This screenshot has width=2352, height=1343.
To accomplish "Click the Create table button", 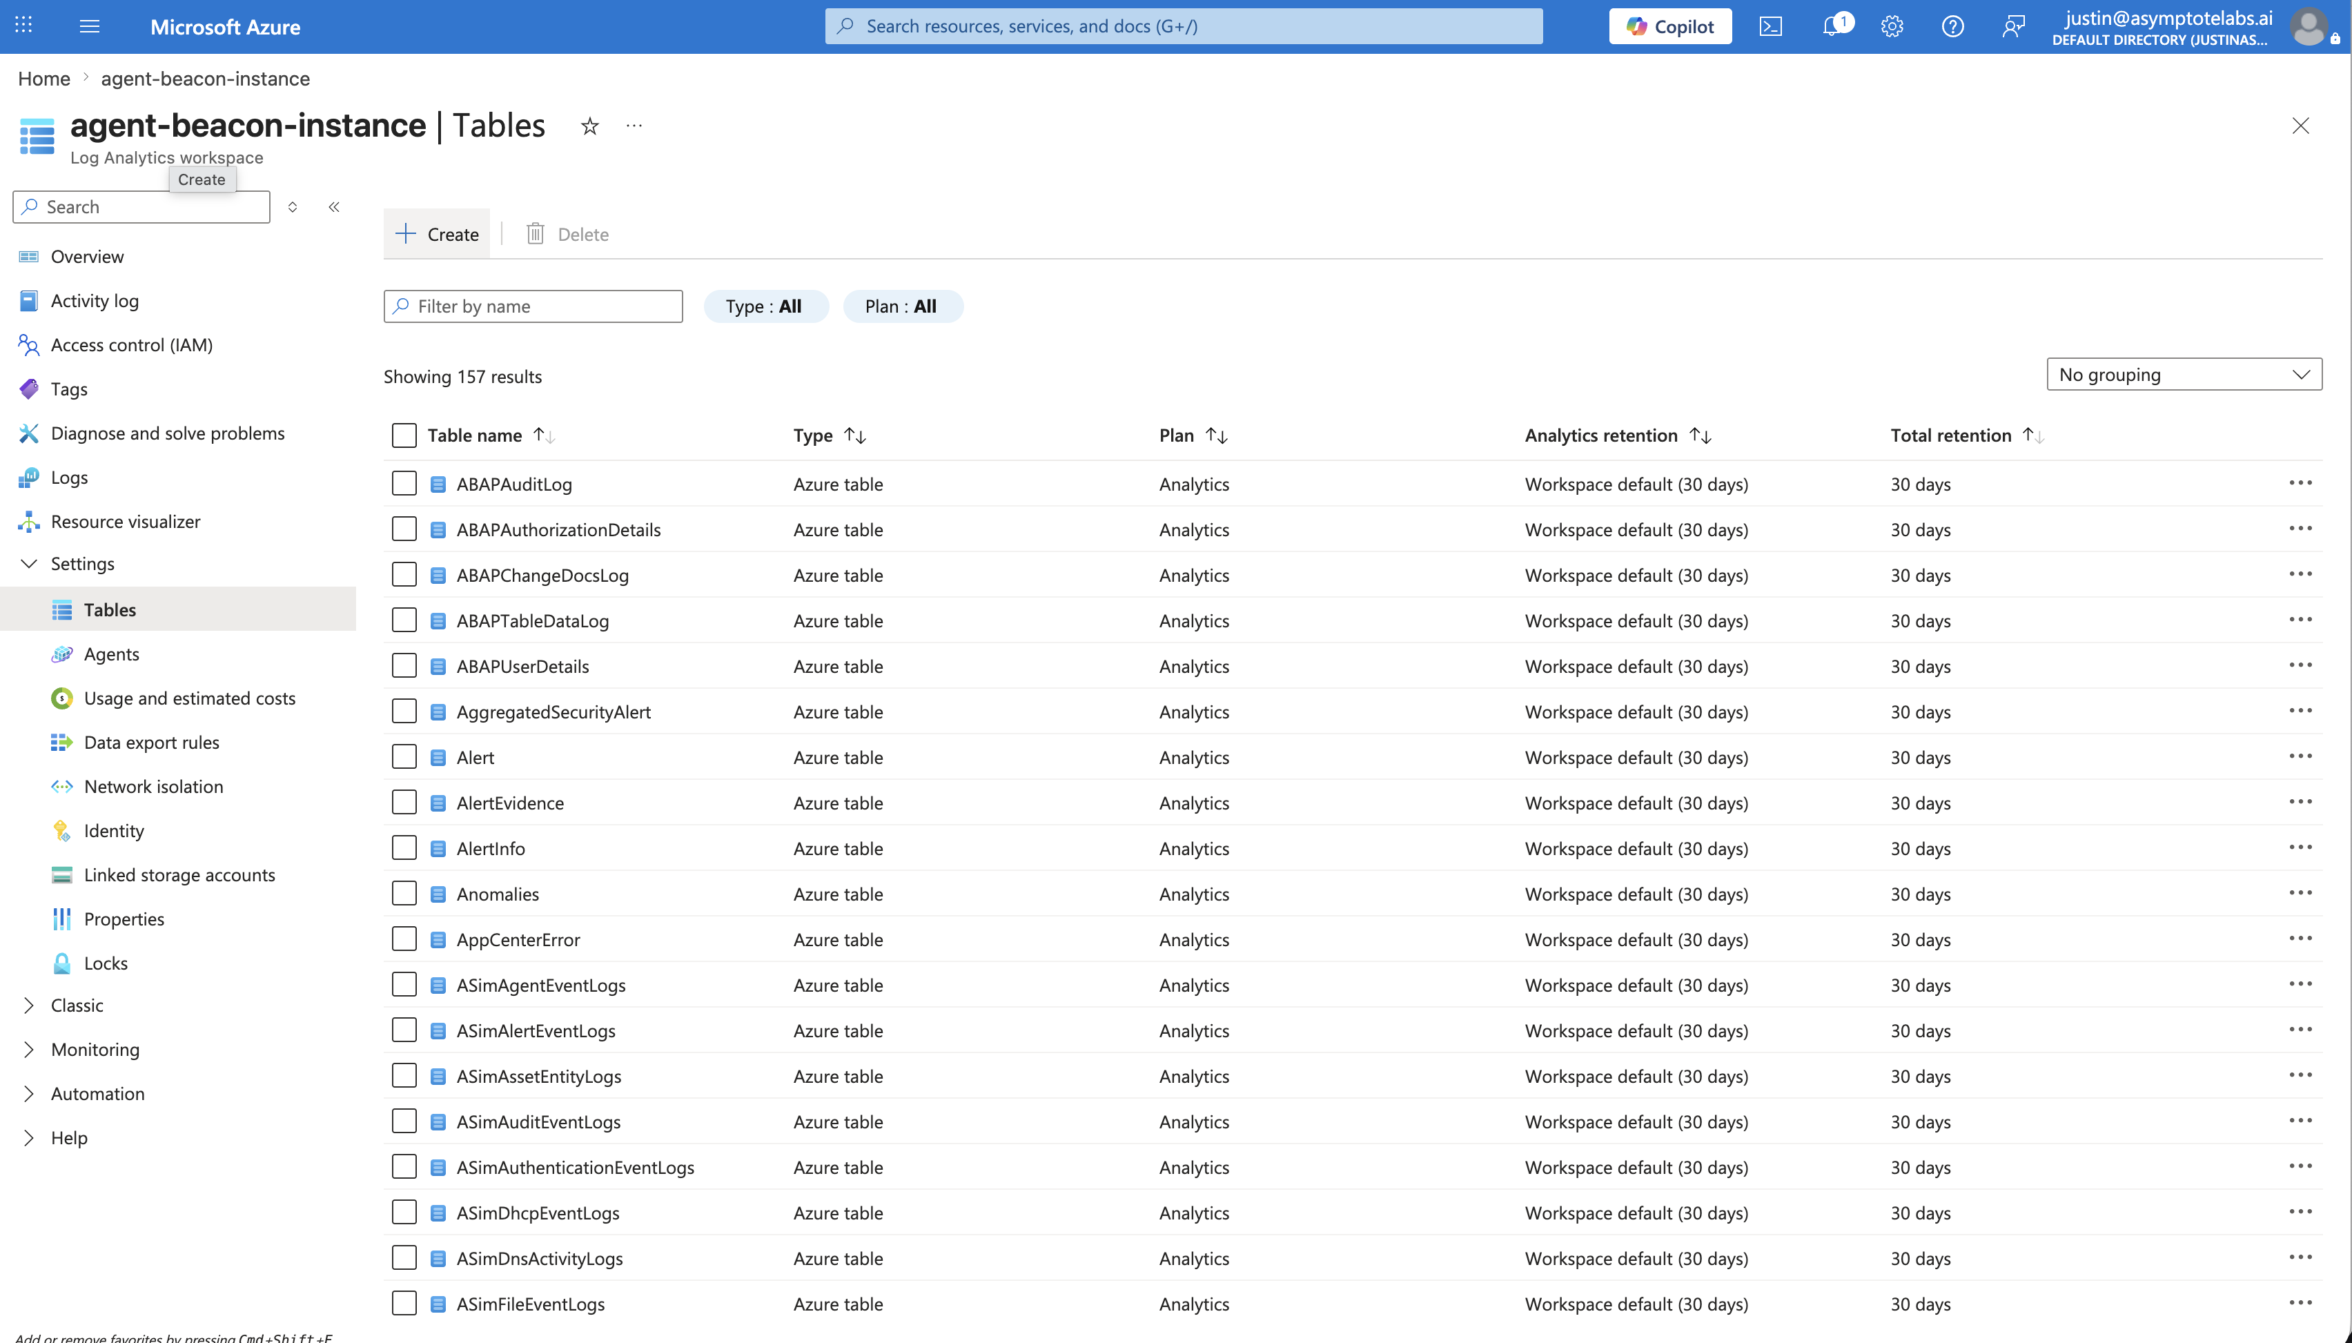I will 437,234.
